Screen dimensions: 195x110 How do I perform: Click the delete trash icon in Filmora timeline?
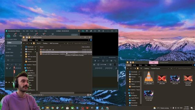pyautogui.click(x=16, y=64)
